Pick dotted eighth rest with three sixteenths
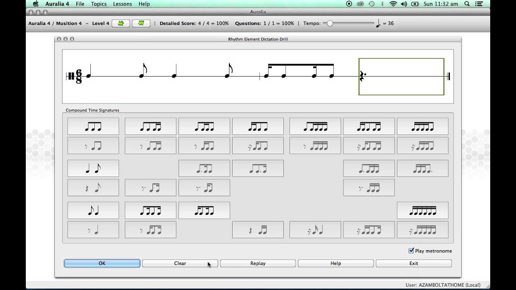The width and height of the screenshot is (516, 290). click(369, 188)
